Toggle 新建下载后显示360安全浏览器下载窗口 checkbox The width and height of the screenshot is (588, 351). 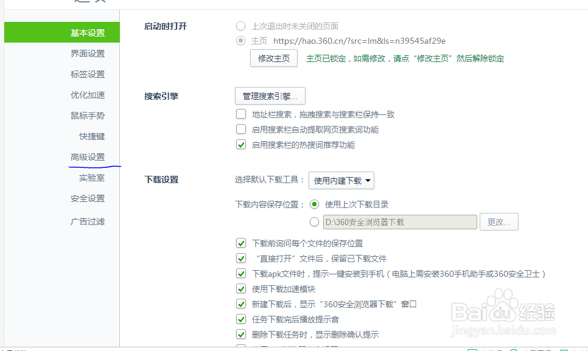point(241,304)
